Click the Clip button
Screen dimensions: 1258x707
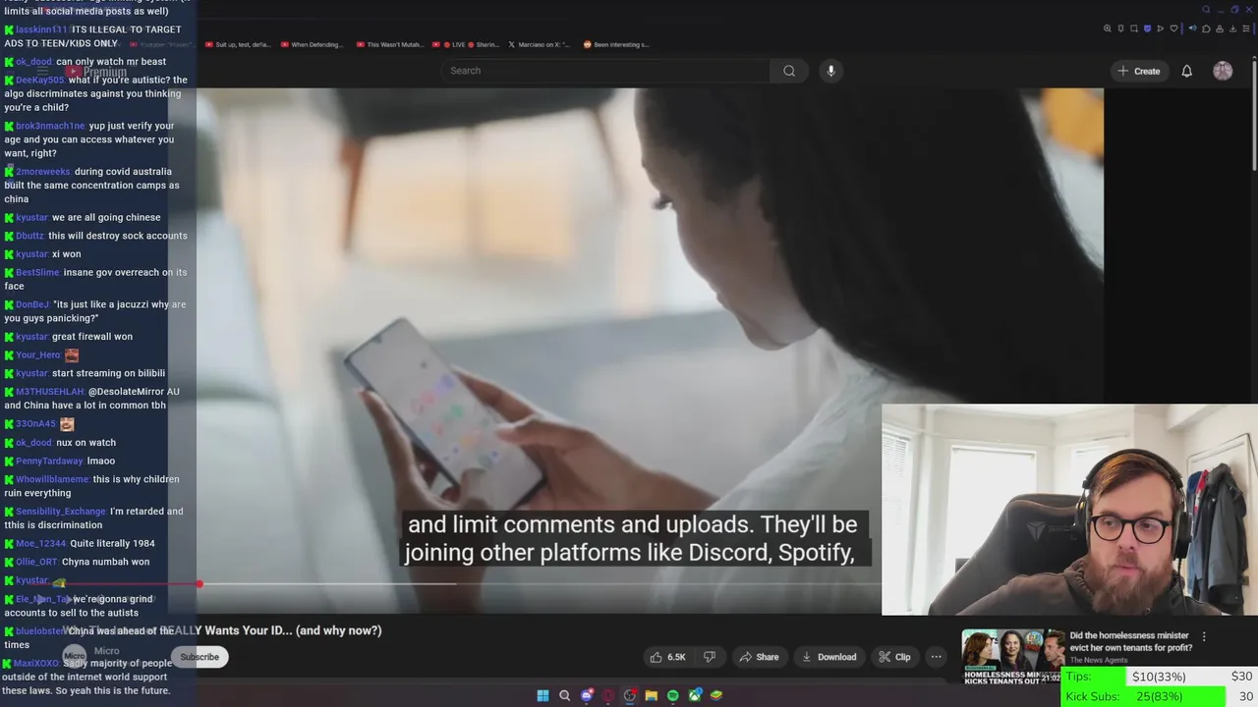click(x=894, y=657)
